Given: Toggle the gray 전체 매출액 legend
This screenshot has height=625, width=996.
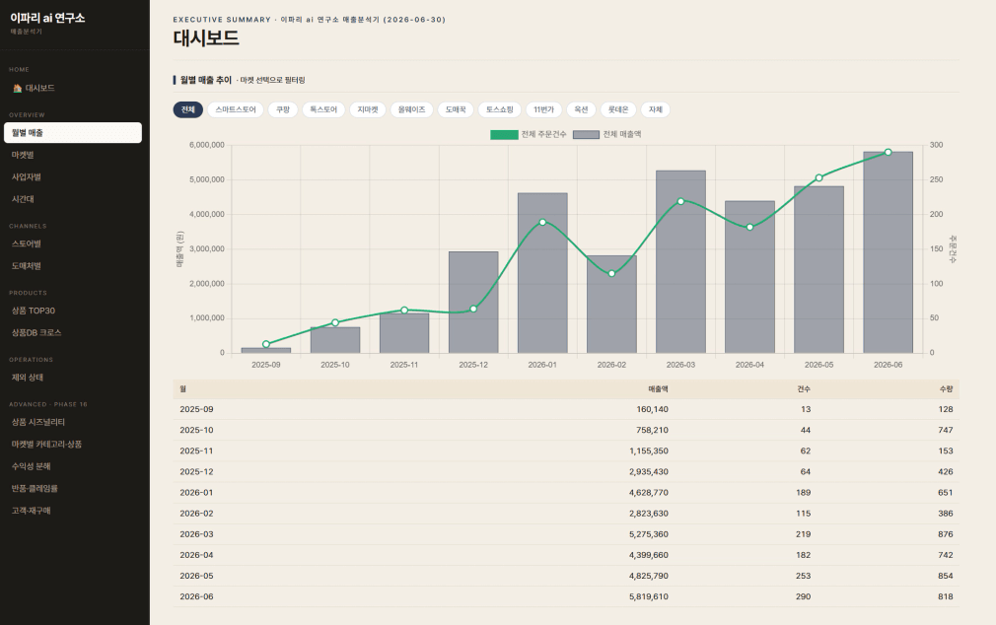Looking at the screenshot, I should click(x=607, y=135).
